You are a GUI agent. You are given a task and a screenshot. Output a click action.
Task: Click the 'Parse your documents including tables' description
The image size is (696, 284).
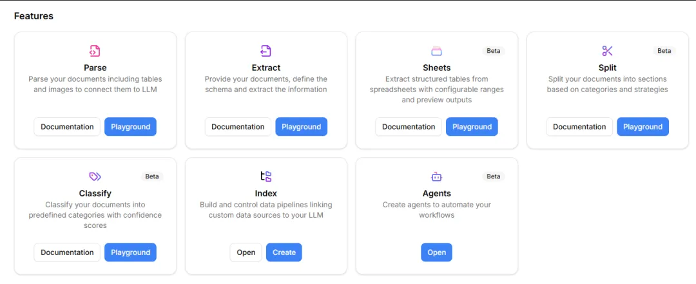point(95,84)
